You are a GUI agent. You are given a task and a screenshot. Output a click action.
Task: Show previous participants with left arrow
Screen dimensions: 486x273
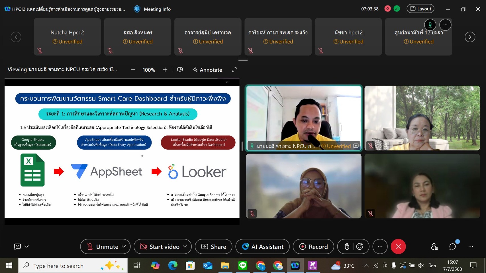click(16, 37)
